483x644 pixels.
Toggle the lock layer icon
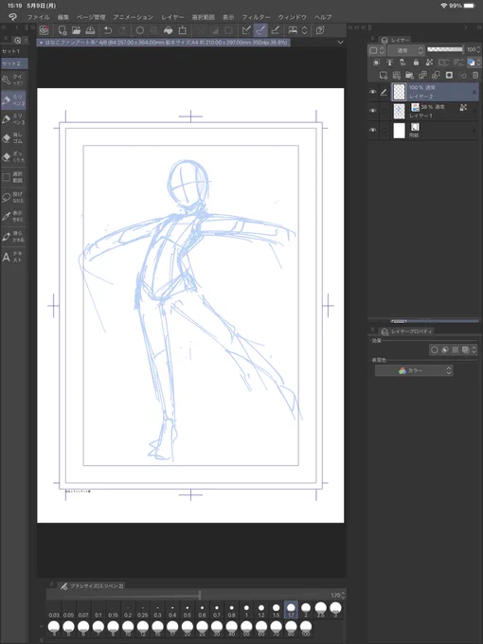[416, 63]
